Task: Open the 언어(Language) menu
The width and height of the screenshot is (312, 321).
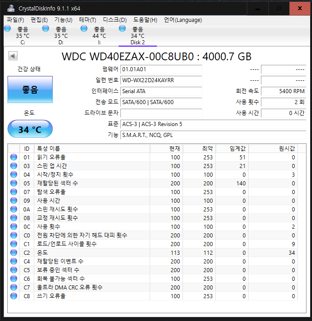Action: pyautogui.click(x=183, y=20)
